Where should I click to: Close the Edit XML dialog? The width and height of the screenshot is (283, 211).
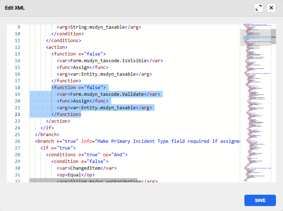coord(271,8)
